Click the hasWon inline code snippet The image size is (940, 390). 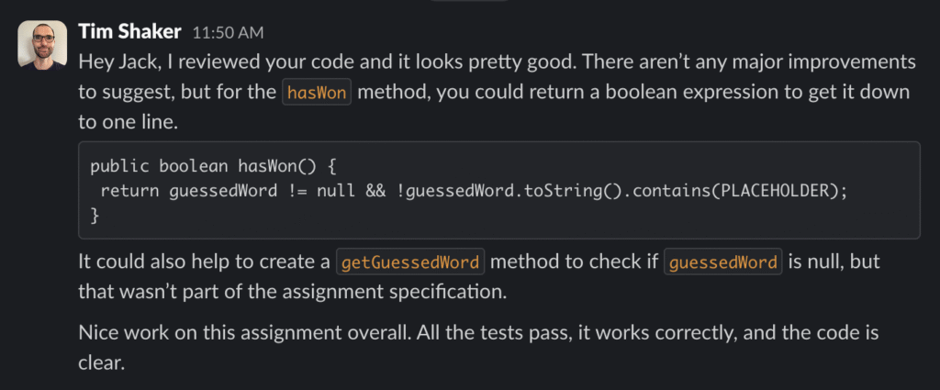coord(318,93)
